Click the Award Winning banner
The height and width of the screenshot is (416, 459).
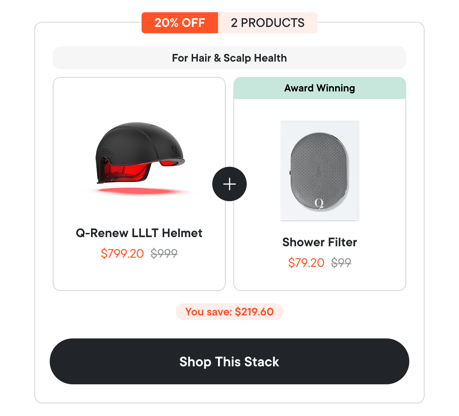coord(319,88)
